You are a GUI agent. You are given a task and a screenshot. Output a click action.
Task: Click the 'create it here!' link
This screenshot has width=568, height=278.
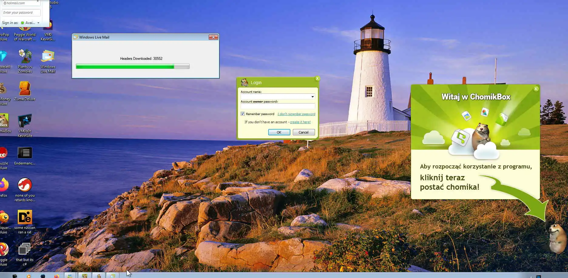pos(300,122)
